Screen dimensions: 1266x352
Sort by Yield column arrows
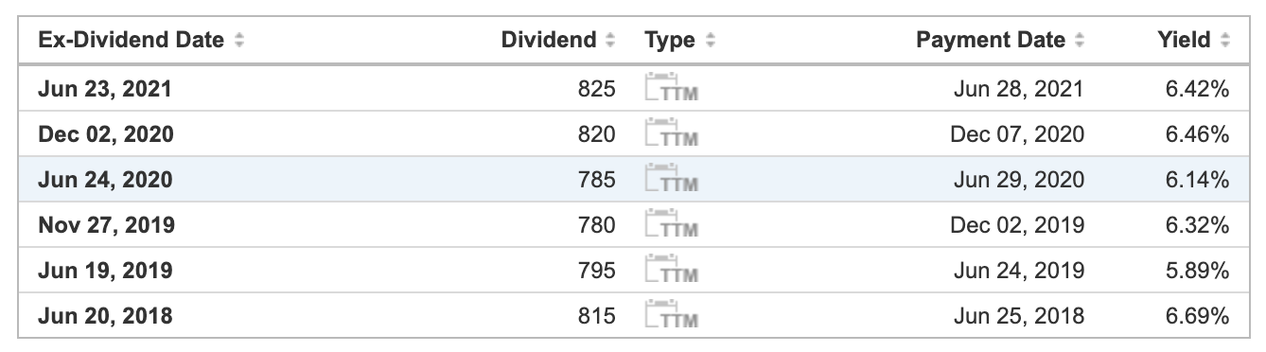[x=1225, y=41]
